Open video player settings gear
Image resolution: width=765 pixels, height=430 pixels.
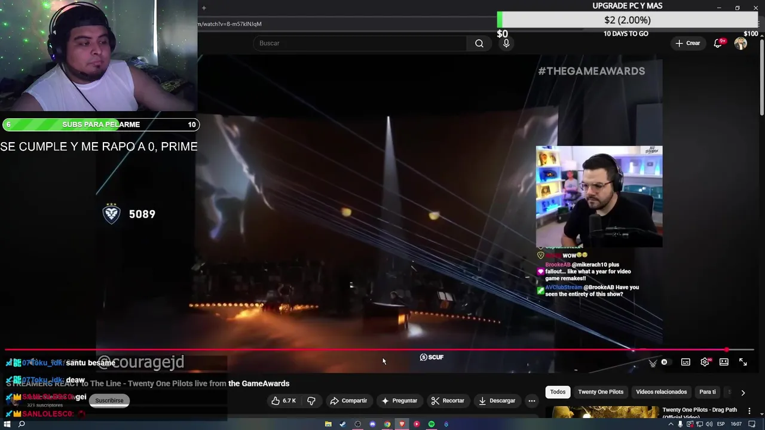[705, 362]
